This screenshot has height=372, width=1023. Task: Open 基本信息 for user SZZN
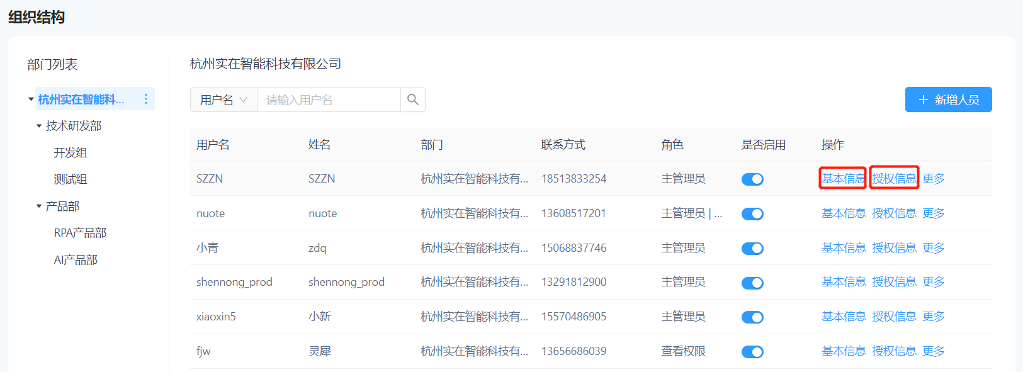[x=843, y=179]
